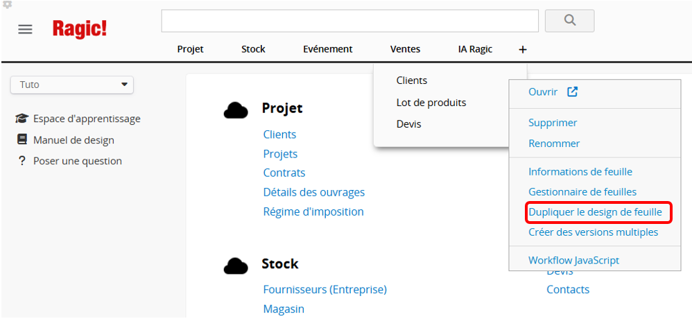
Task: Click the book icon for Manuel de design
Action: 21,139
